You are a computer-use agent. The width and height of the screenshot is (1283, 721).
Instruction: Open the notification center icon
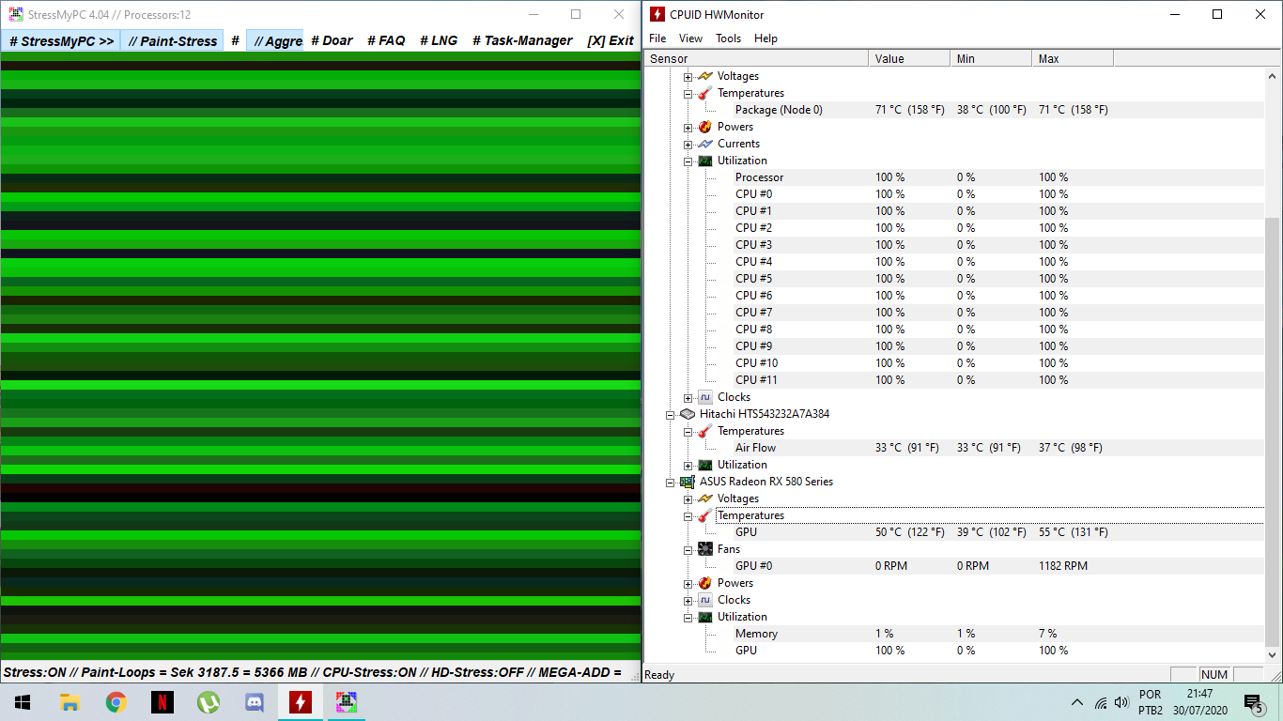click(x=1253, y=702)
